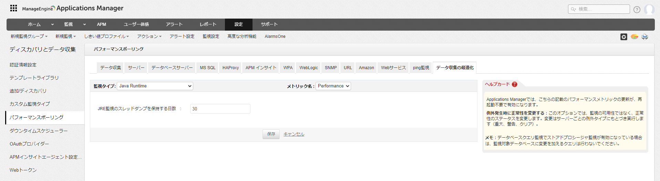Open the アラート main tab
This screenshot has width=660, height=181.
tap(174, 24)
